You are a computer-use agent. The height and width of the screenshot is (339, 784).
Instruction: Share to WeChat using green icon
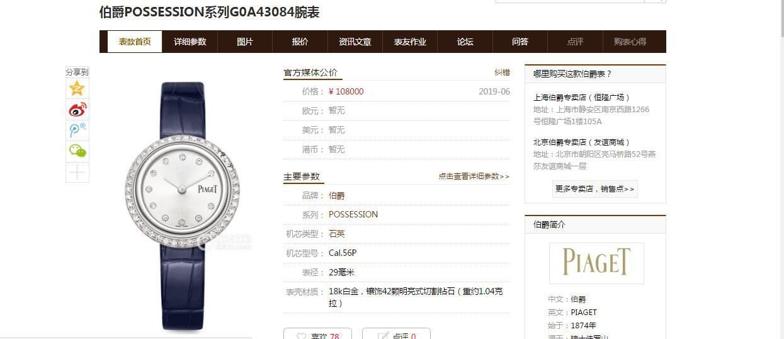pos(77,151)
